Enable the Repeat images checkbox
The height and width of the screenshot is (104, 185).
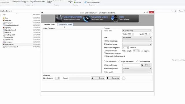(x=105, y=51)
